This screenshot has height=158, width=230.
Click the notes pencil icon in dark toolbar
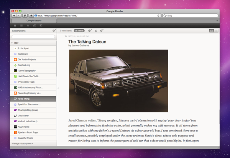41,25
